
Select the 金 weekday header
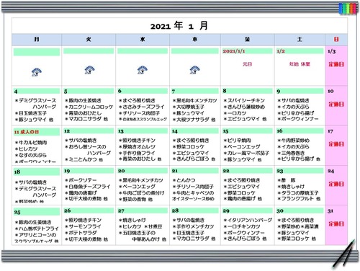coord(247,39)
